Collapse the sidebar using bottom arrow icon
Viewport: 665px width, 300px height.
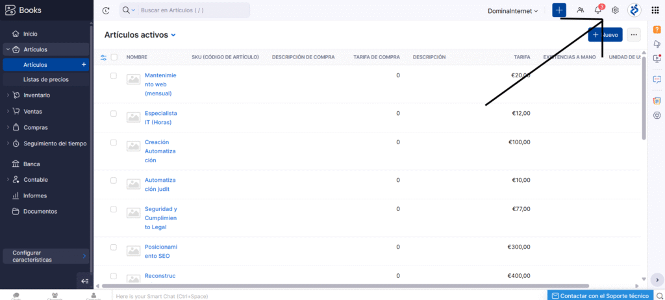click(x=84, y=281)
